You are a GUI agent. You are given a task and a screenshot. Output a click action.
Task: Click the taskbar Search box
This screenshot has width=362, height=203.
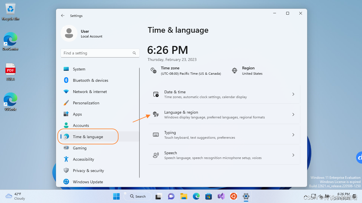(138, 196)
